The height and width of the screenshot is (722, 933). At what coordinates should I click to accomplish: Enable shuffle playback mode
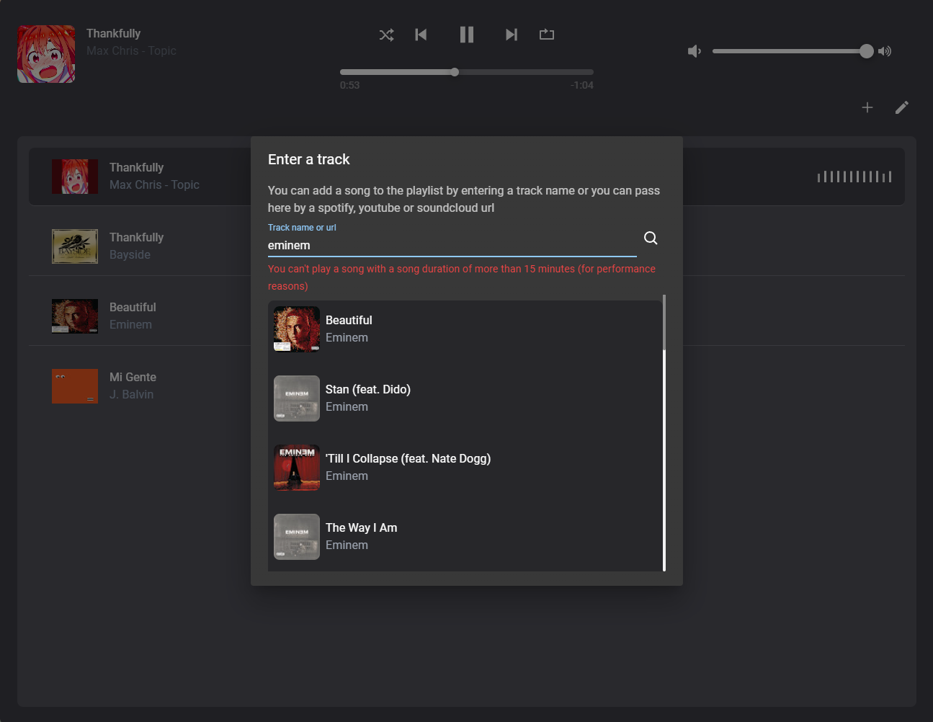386,34
